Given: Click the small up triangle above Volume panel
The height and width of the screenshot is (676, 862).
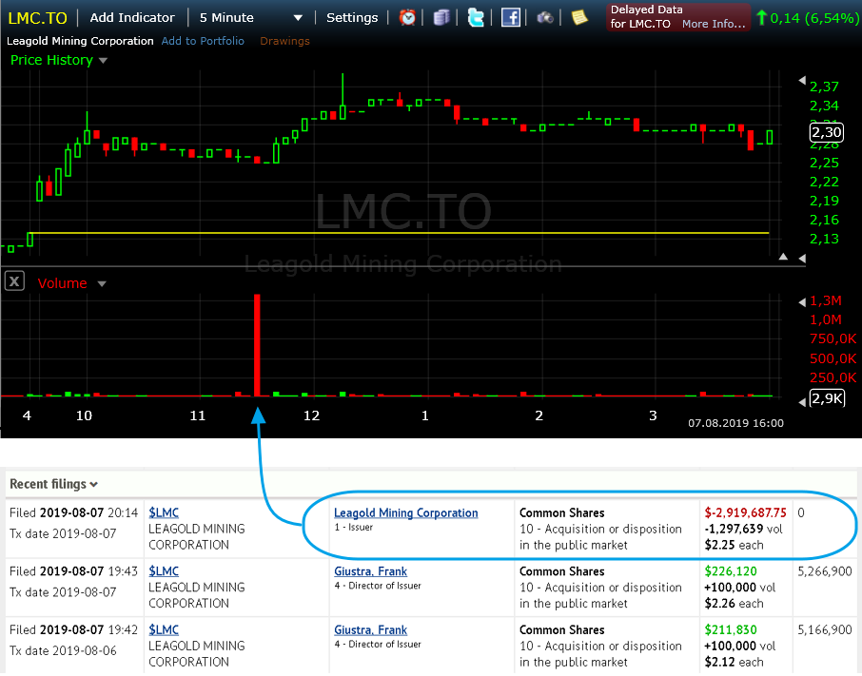Looking at the screenshot, I should [783, 257].
